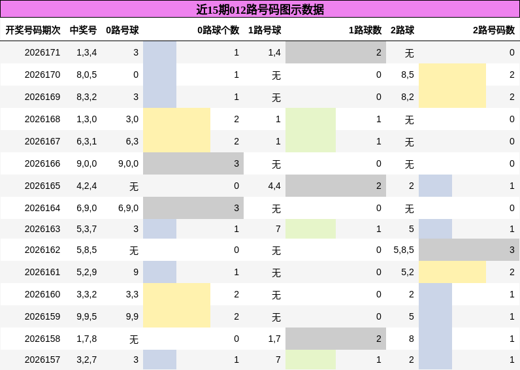Click the 2路球 column header
Screen dimensions: 520x370
402,30
